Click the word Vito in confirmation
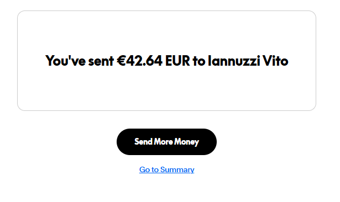This screenshot has width=340, height=202. coord(275,61)
